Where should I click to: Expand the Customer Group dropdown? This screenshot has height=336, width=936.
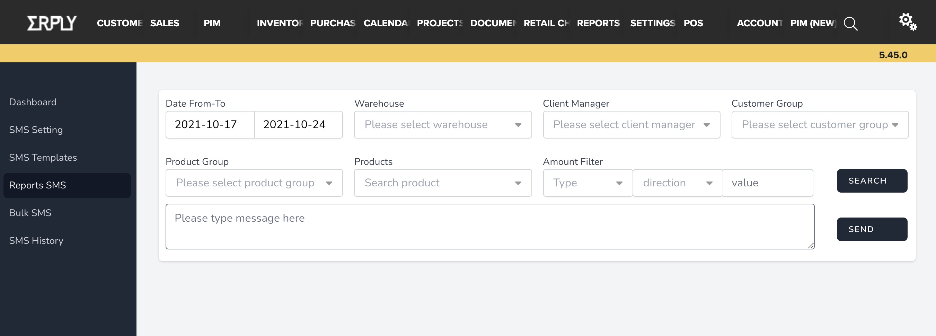click(x=820, y=125)
